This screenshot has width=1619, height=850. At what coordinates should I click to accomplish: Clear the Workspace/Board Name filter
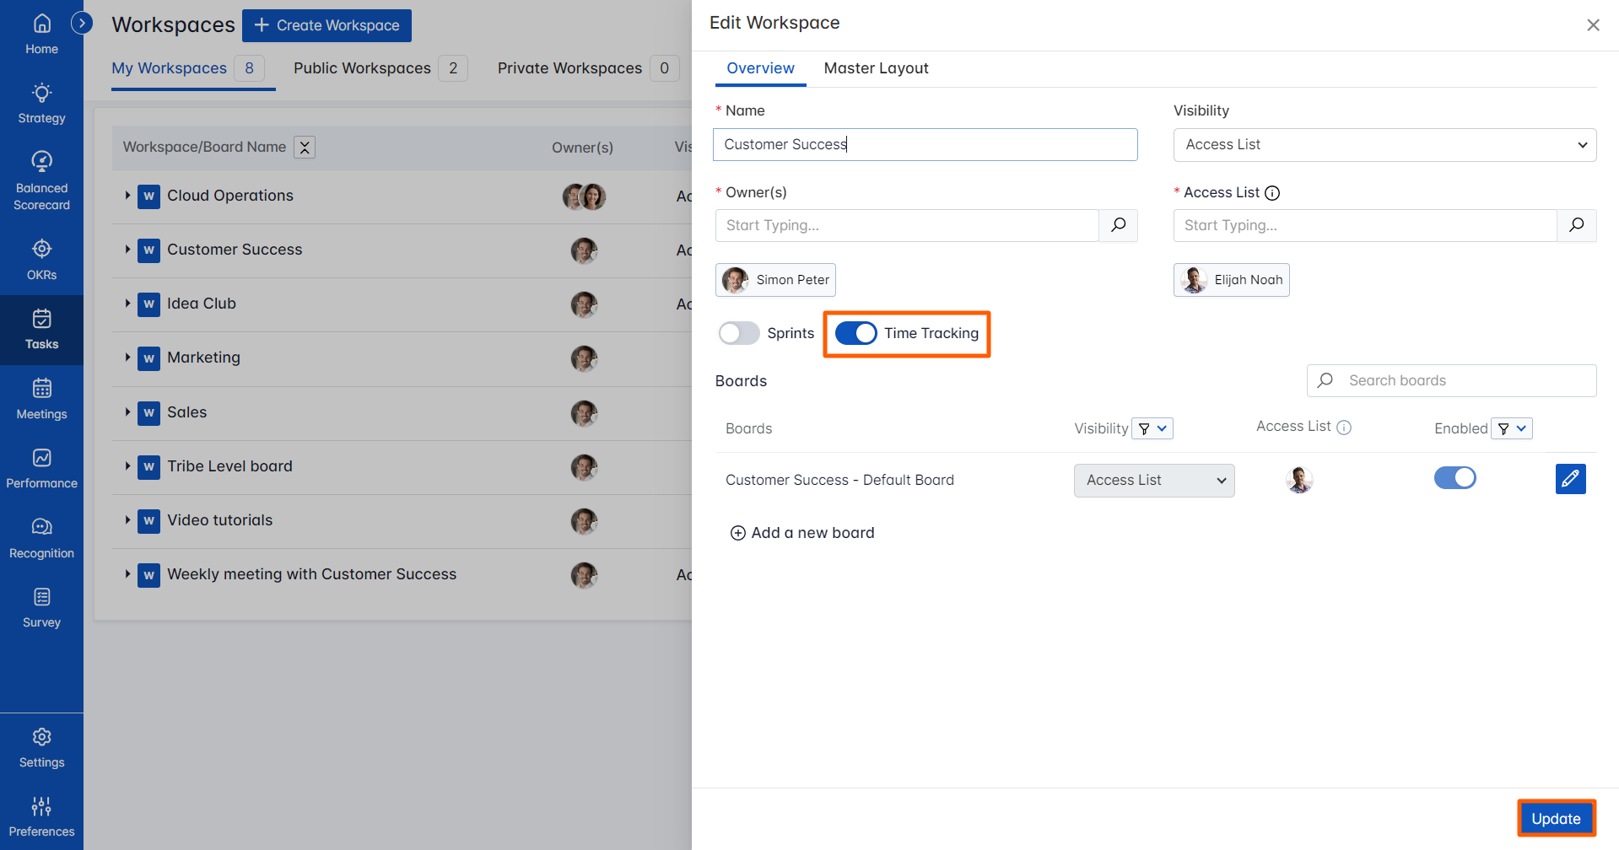click(x=304, y=147)
